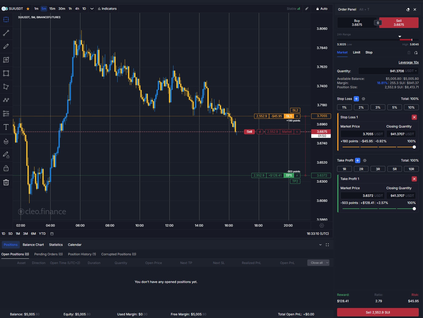Open the calendar date range icon
Screen dimensions: 423x318
(52, 234)
